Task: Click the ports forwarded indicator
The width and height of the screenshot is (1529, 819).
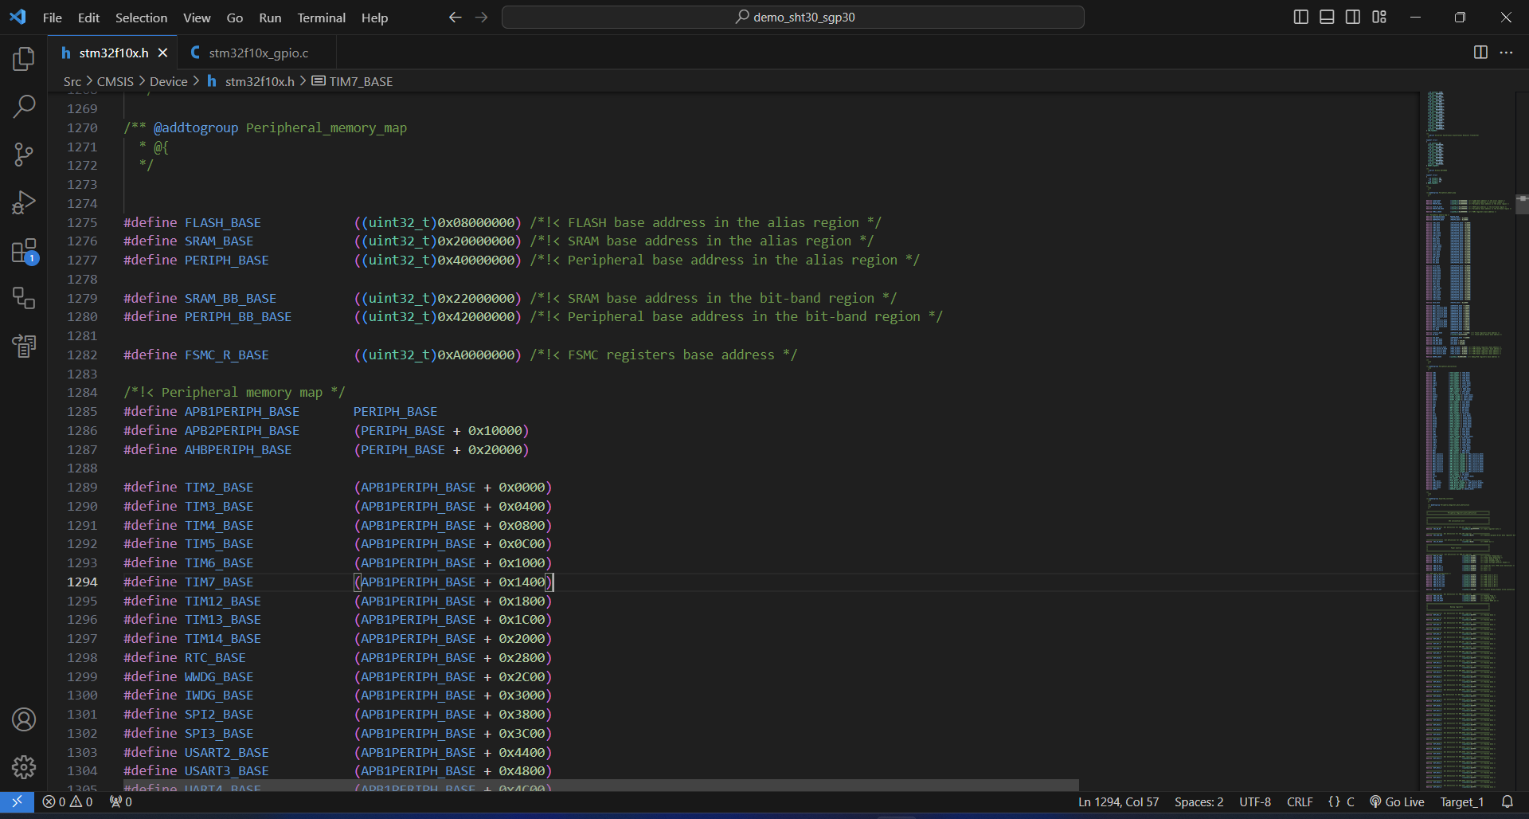Action: [x=121, y=801]
